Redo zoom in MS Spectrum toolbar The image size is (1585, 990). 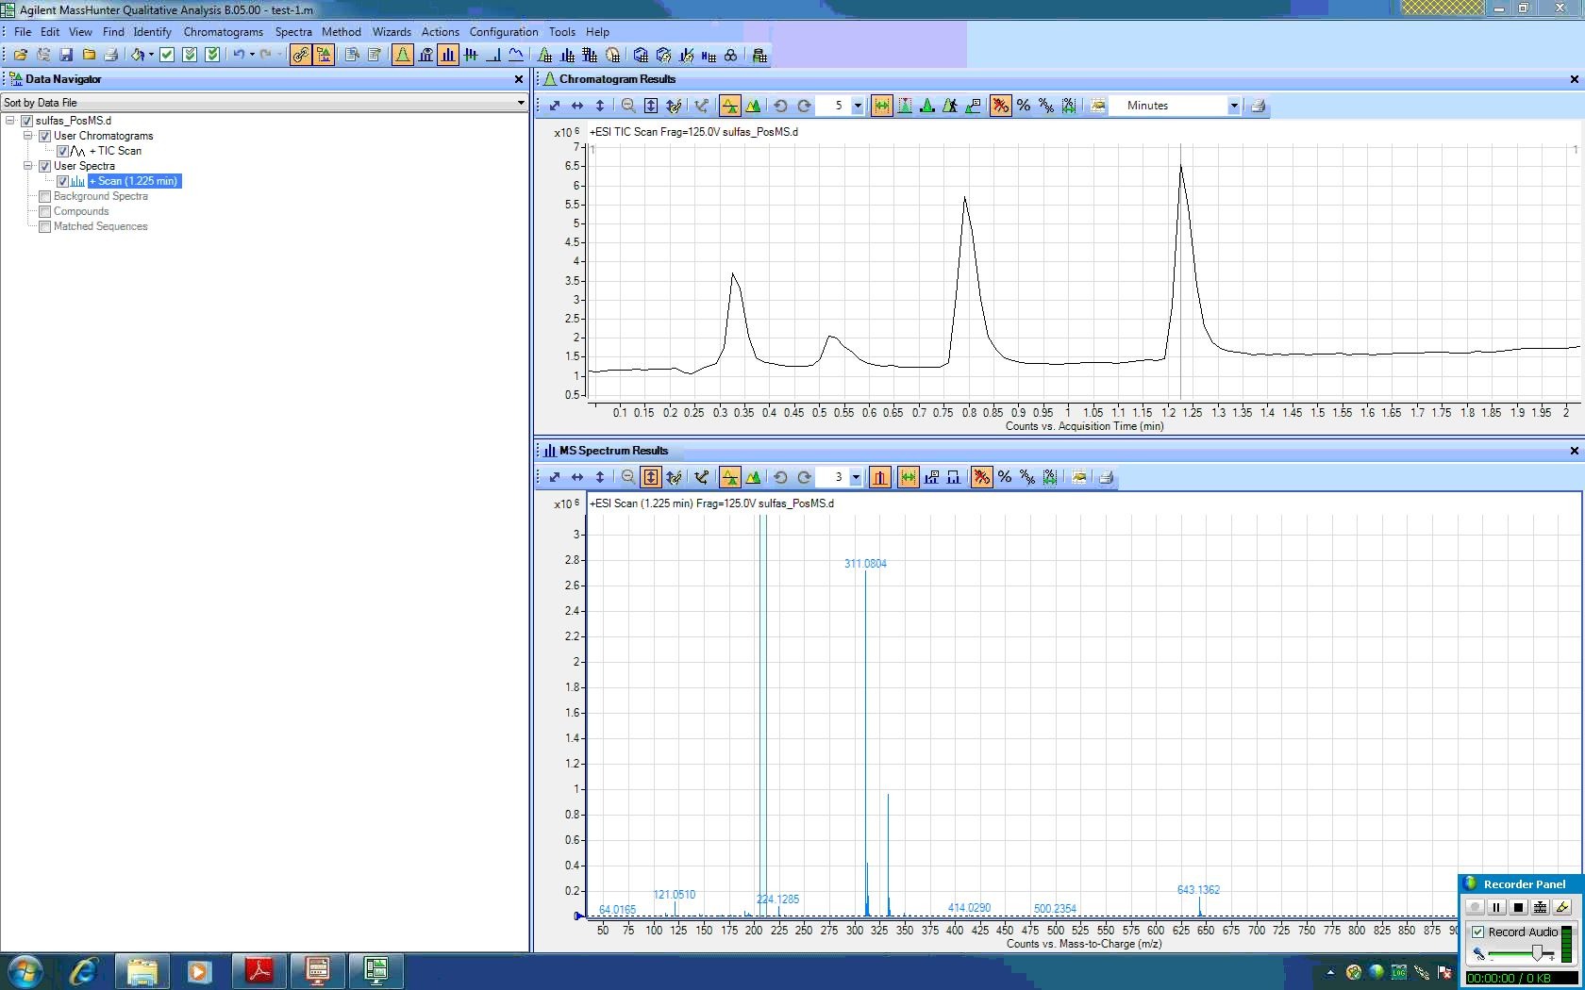tap(805, 477)
